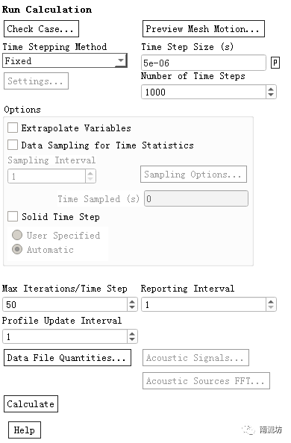Increase Max Iterations/Time Step spinner
The width and height of the screenshot is (291, 443).
132,301
